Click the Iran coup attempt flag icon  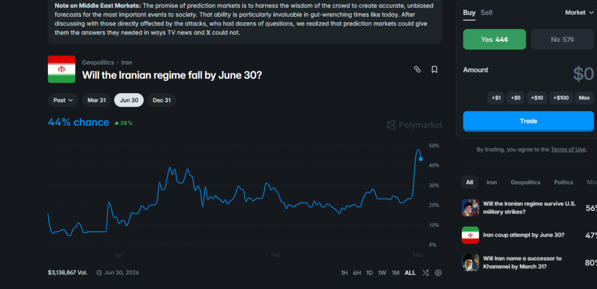pyautogui.click(x=470, y=235)
